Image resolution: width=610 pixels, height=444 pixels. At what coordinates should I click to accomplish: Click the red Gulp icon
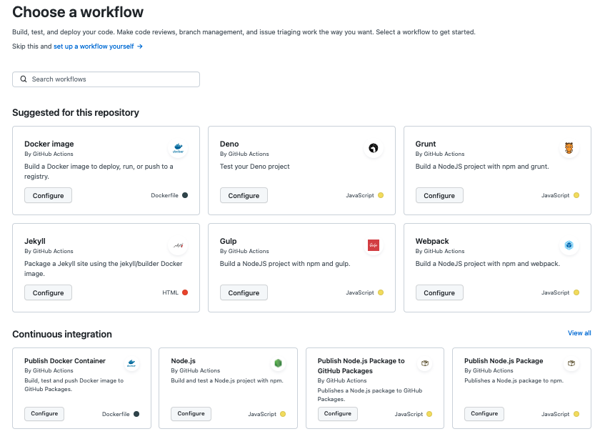tap(373, 245)
